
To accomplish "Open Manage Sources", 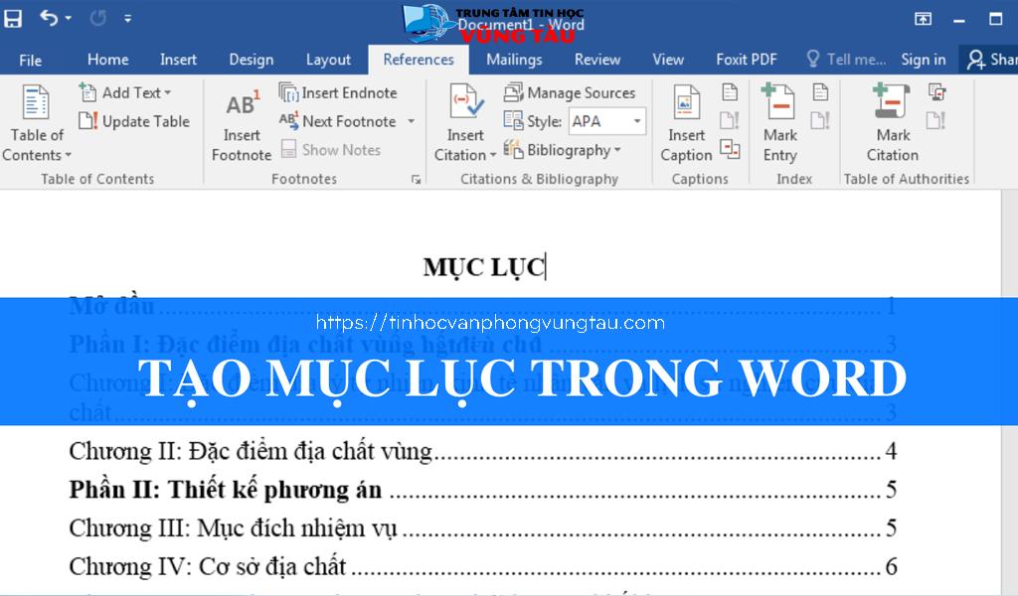I will (570, 92).
